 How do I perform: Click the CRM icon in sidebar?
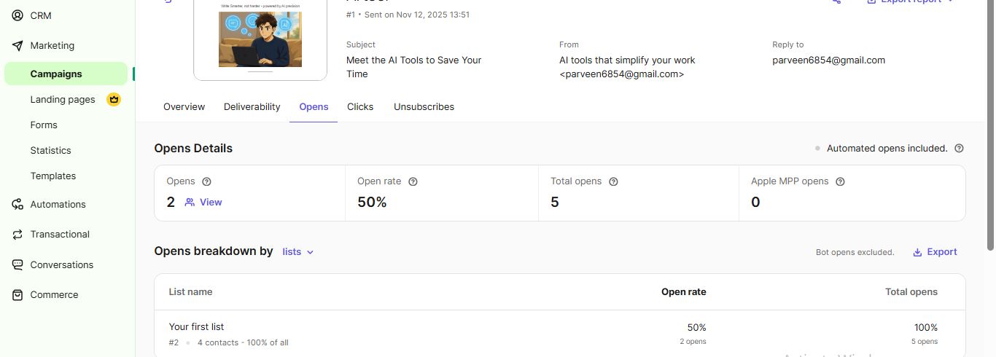[x=17, y=15]
